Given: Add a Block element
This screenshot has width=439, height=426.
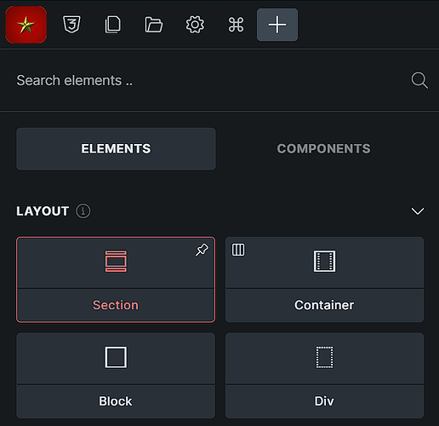Looking at the screenshot, I should tap(116, 376).
